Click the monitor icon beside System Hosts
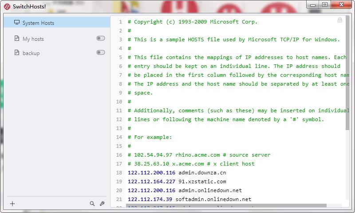The image size is (355, 213). pyautogui.click(x=17, y=23)
